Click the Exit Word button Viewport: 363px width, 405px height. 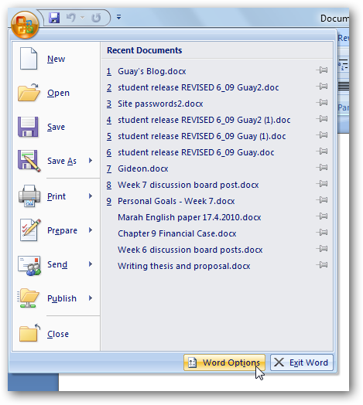pos(302,362)
